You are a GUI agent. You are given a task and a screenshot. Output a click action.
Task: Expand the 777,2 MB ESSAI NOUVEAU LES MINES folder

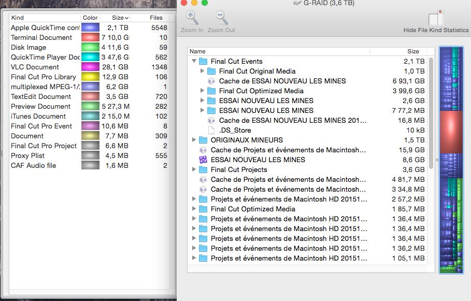[x=202, y=110]
